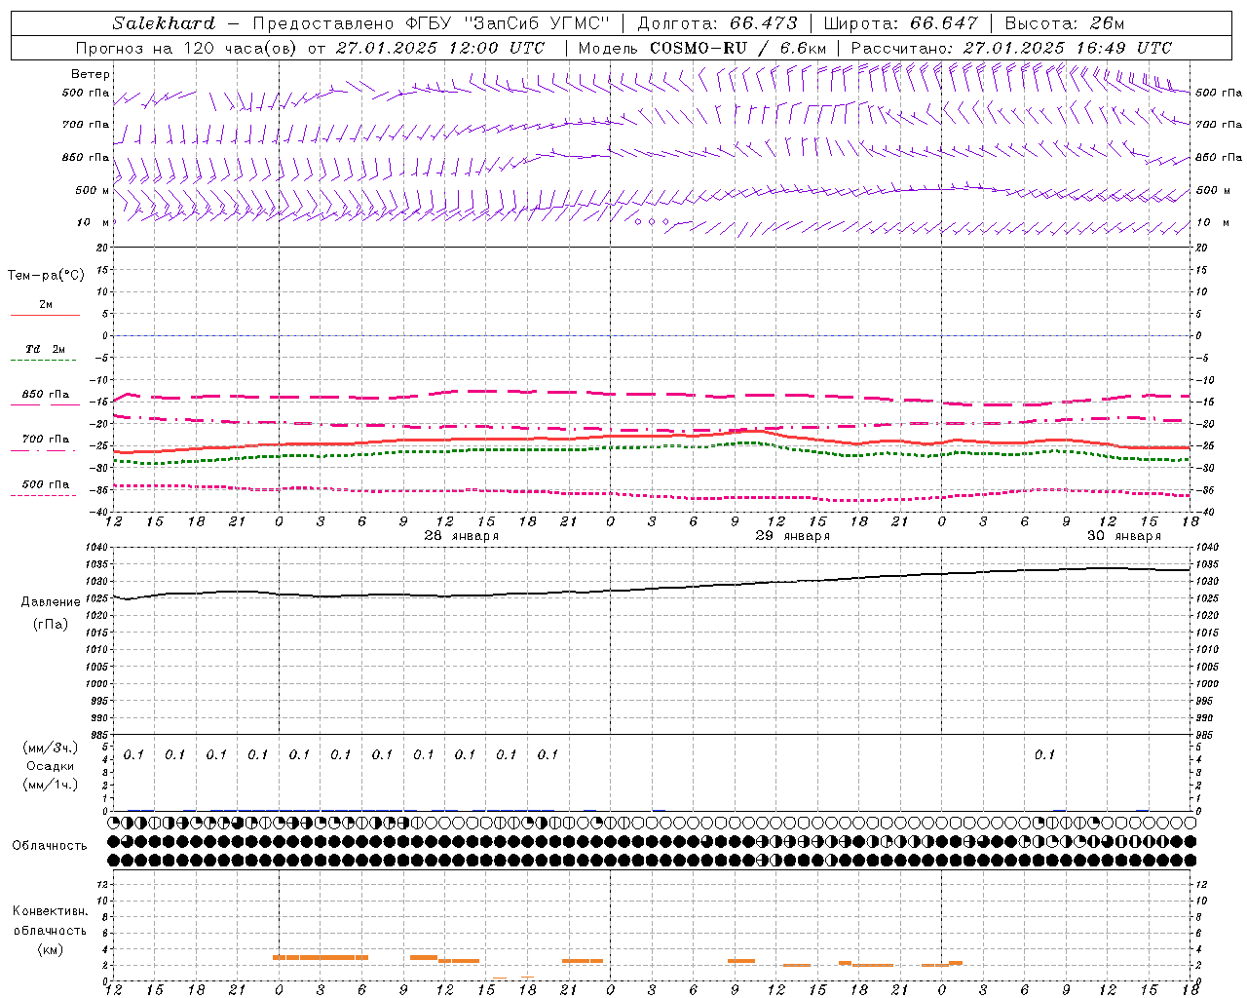This screenshot has height=998, width=1247.
Task: Click the 850 гПа temperature legend line
Action: [x=45, y=405]
